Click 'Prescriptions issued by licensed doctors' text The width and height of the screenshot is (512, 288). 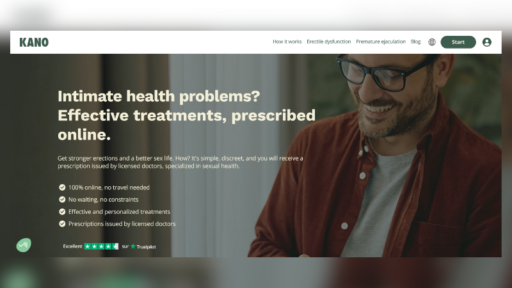[x=122, y=223]
